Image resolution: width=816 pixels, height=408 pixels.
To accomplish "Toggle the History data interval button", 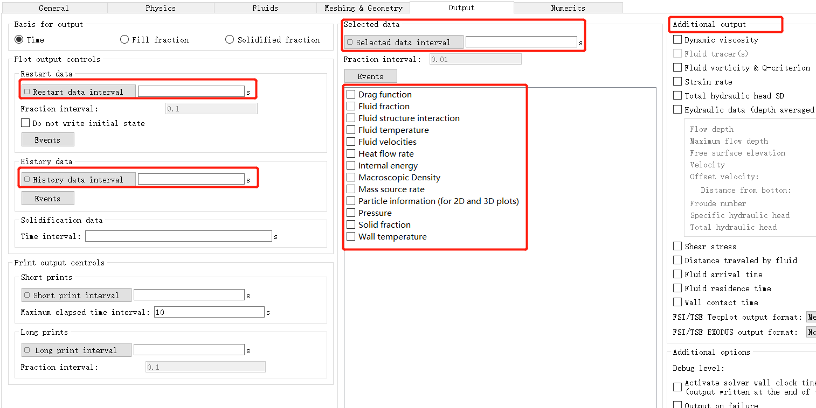I will (x=78, y=180).
